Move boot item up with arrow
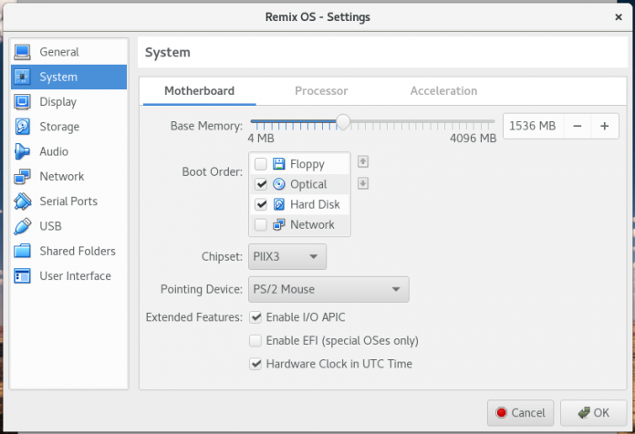The height and width of the screenshot is (434, 635). coord(362,162)
